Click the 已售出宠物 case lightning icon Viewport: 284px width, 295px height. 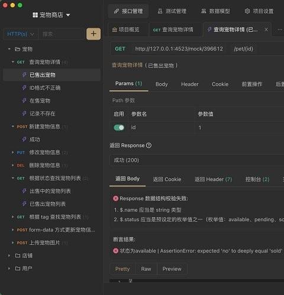click(24, 75)
